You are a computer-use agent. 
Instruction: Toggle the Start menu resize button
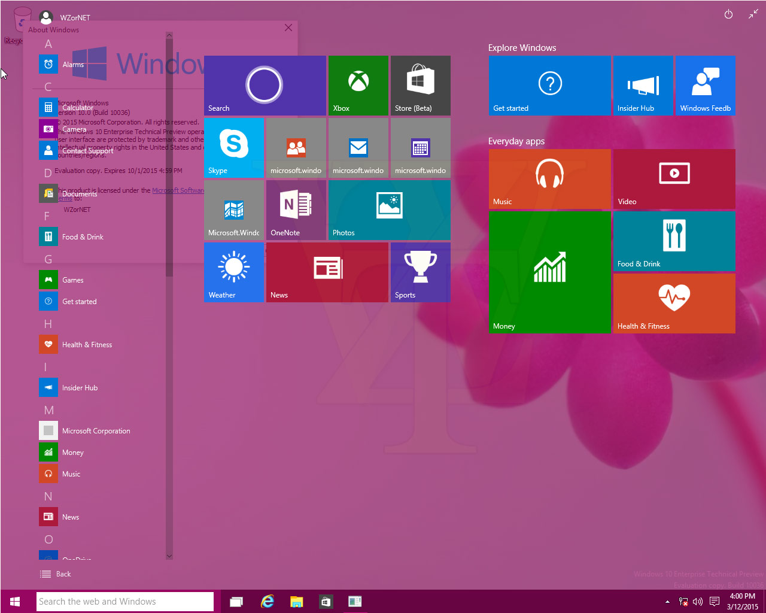[753, 15]
